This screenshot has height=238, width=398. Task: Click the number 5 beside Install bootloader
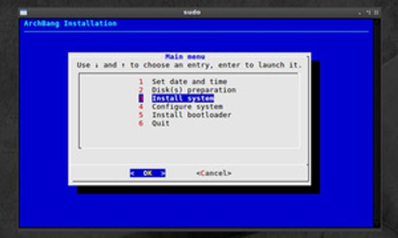pyautogui.click(x=141, y=115)
